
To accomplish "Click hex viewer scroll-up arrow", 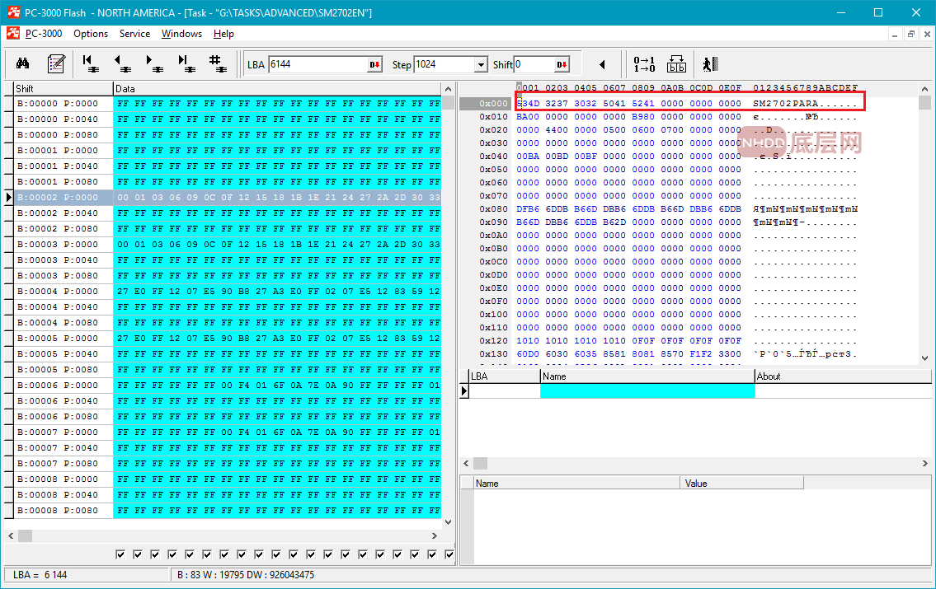I will click(x=924, y=89).
